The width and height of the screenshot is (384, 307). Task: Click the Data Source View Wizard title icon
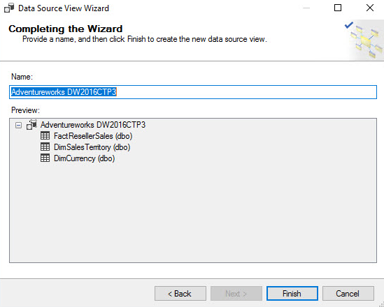click(9, 8)
